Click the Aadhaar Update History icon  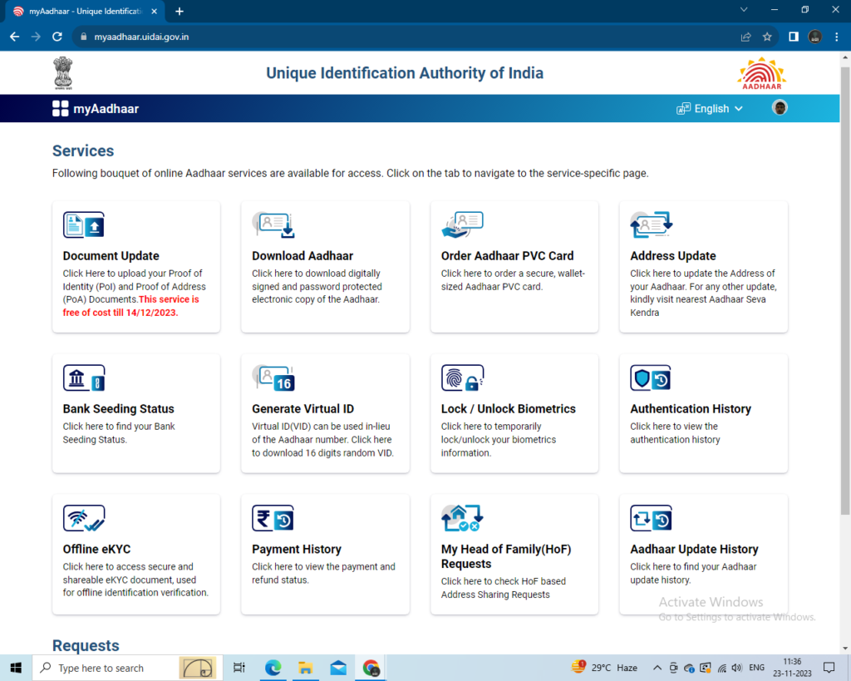651,518
